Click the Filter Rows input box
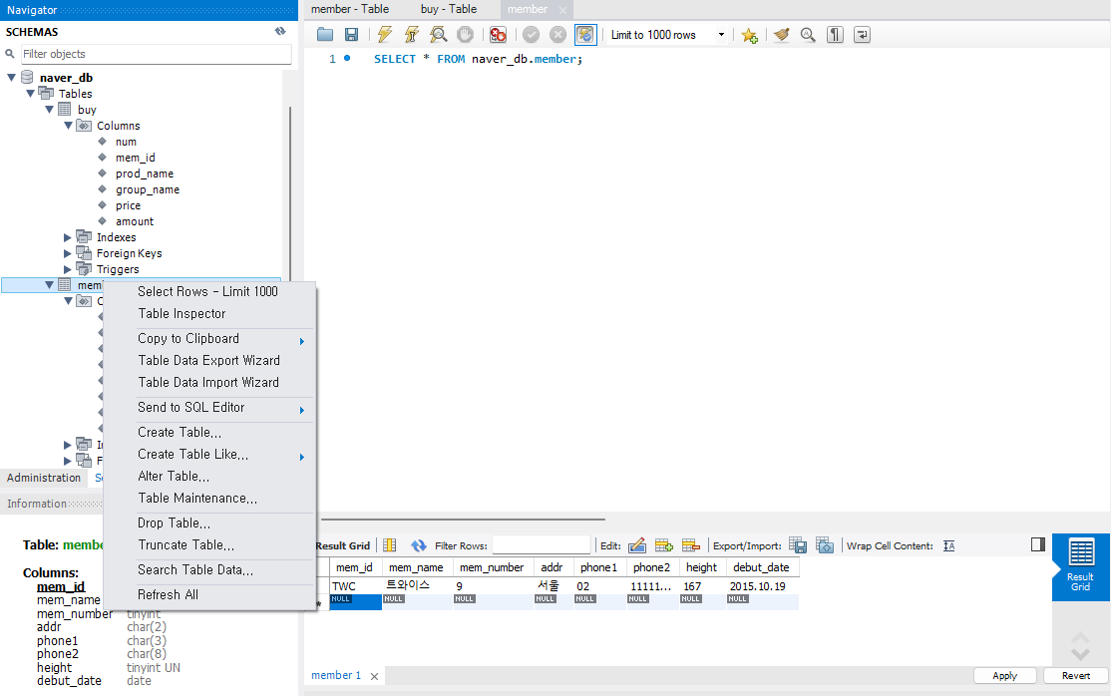Screen dimensions: 1111x696 [x=542, y=545]
